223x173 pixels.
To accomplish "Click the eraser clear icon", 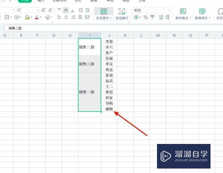I will pyautogui.click(x=48, y=17).
